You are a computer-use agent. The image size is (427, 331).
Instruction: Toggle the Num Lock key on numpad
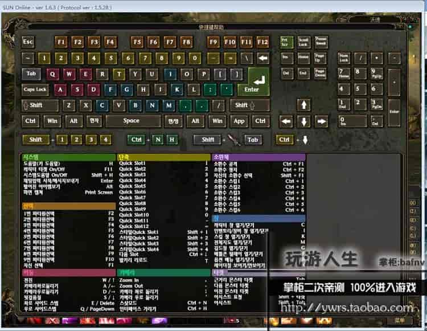click(x=343, y=58)
